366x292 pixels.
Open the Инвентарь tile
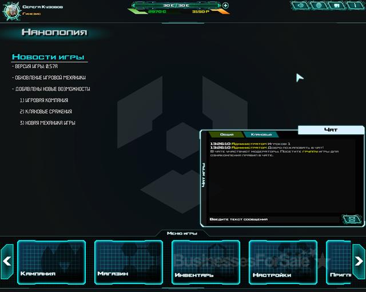(x=206, y=262)
